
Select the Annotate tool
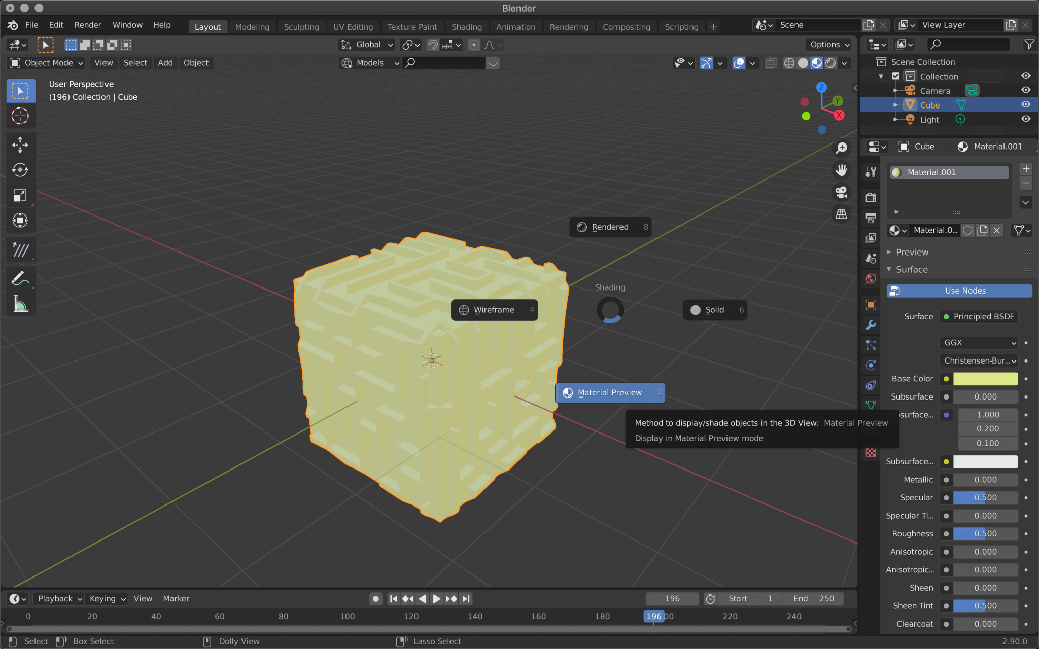20,278
